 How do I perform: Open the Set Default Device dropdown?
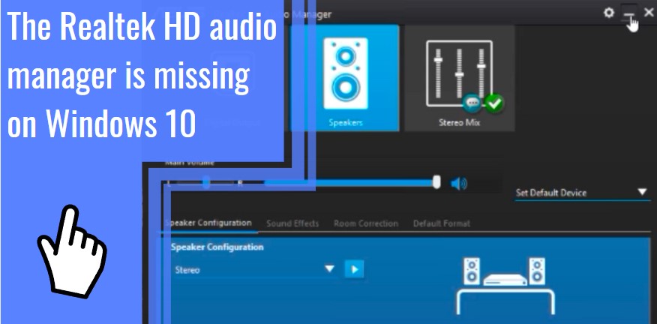point(582,193)
